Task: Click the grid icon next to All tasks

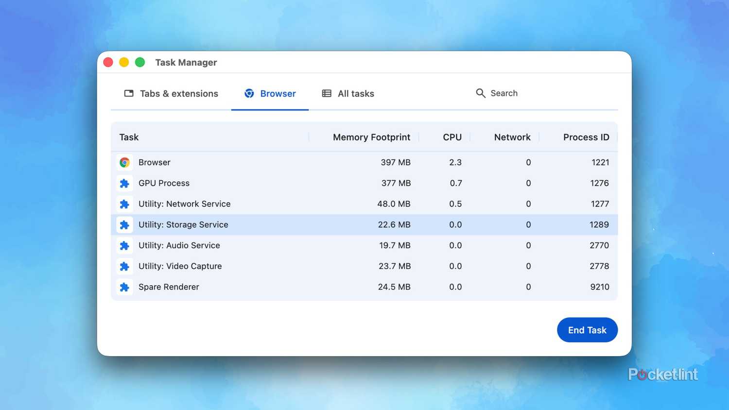Action: pos(326,93)
